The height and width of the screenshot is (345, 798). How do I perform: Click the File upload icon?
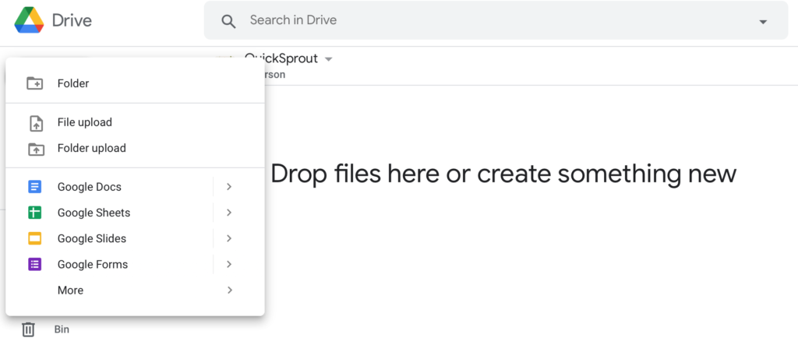pos(36,122)
